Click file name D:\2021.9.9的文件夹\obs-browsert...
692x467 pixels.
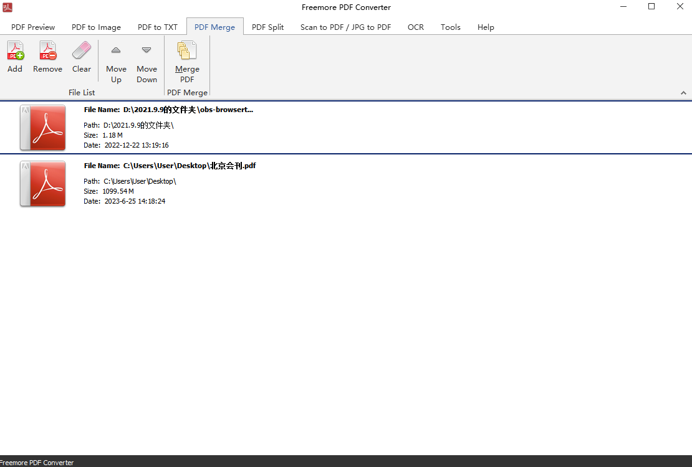pyautogui.click(x=188, y=110)
